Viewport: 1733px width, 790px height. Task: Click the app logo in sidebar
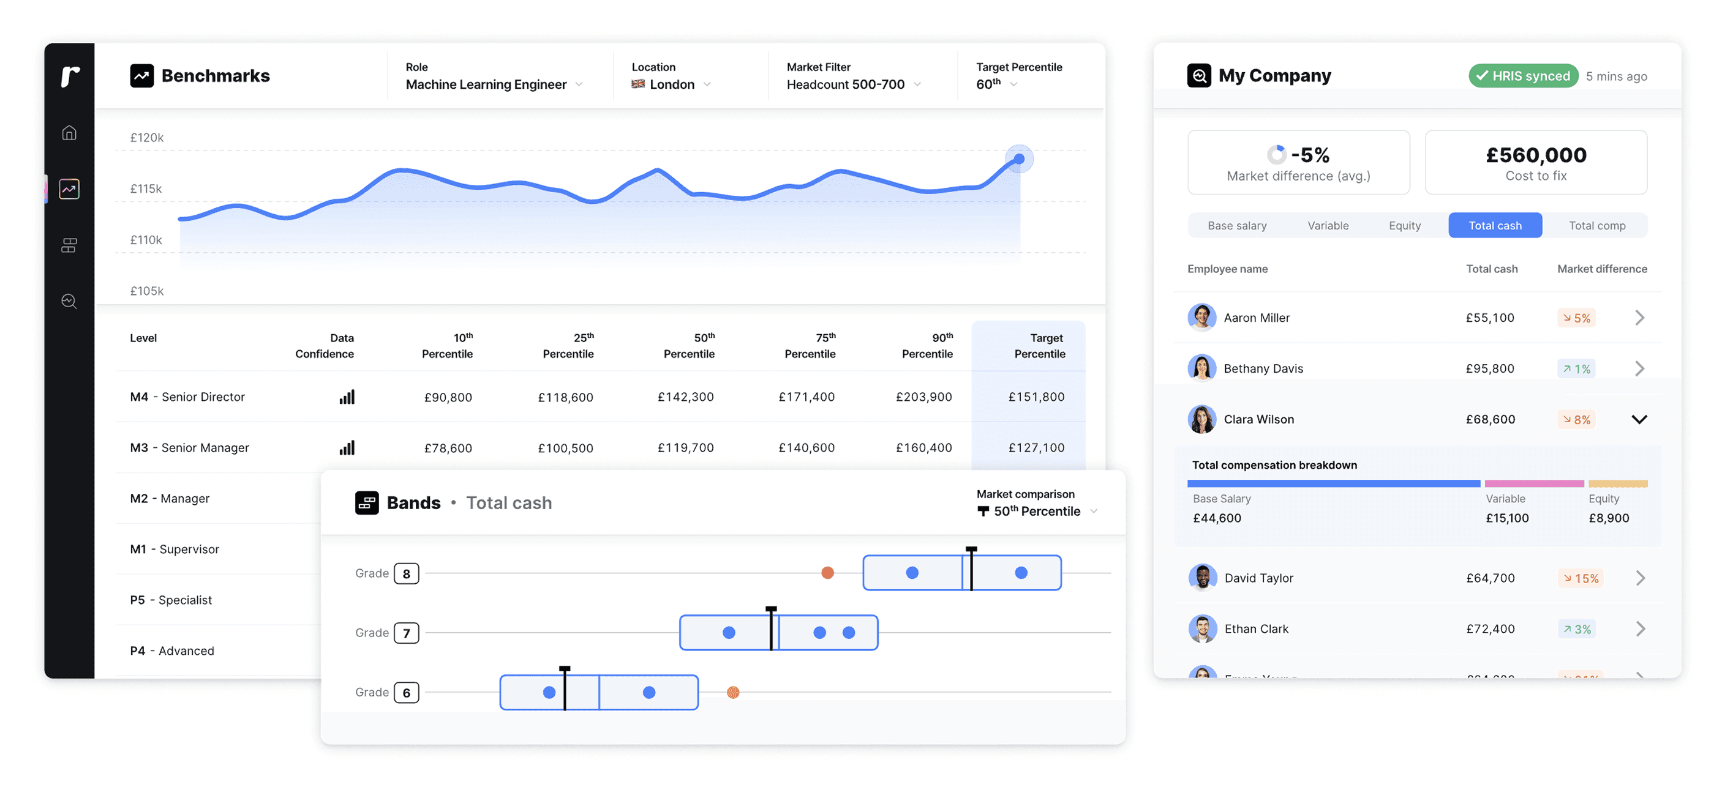pos(70,76)
